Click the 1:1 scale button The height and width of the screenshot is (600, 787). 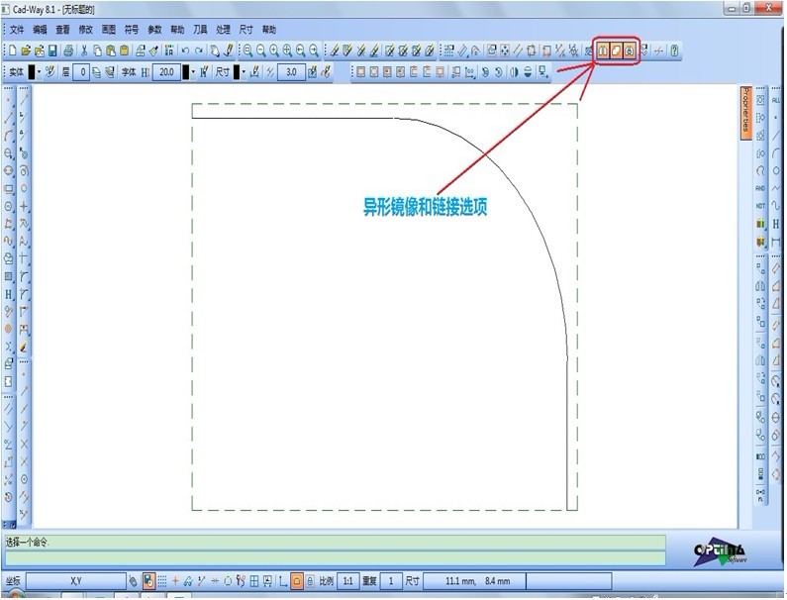tap(347, 581)
